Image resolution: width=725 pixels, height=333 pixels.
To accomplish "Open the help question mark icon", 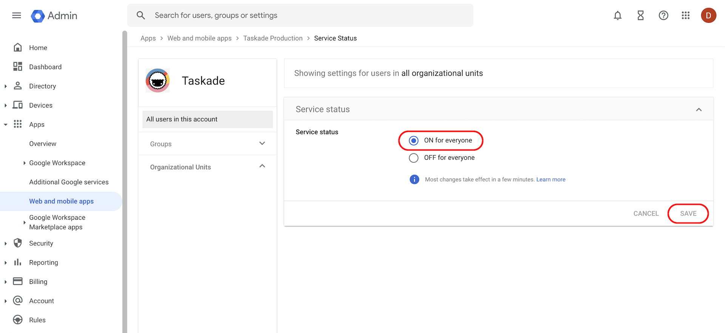I will tap(663, 15).
